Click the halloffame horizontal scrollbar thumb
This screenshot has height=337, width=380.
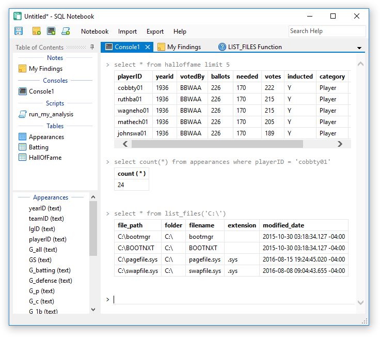coord(217,144)
